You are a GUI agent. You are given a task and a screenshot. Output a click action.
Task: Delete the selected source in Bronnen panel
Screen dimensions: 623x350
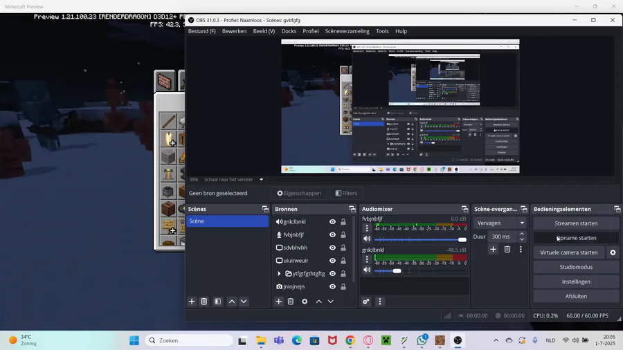tap(291, 302)
